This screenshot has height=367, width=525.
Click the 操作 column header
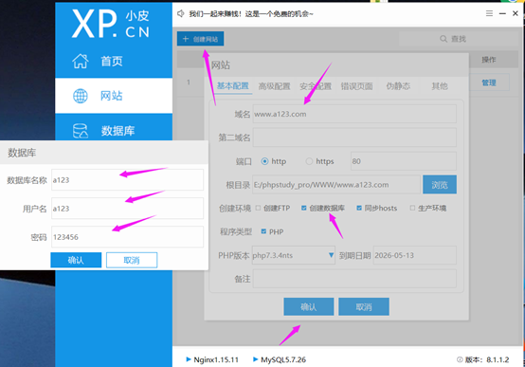coord(488,60)
